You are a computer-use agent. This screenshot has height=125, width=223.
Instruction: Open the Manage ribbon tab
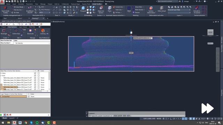[43, 4]
